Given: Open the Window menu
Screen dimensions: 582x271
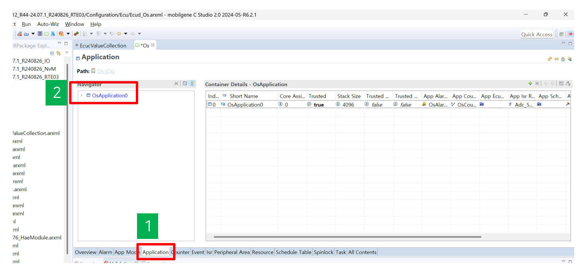Looking at the screenshot, I should click(74, 24).
